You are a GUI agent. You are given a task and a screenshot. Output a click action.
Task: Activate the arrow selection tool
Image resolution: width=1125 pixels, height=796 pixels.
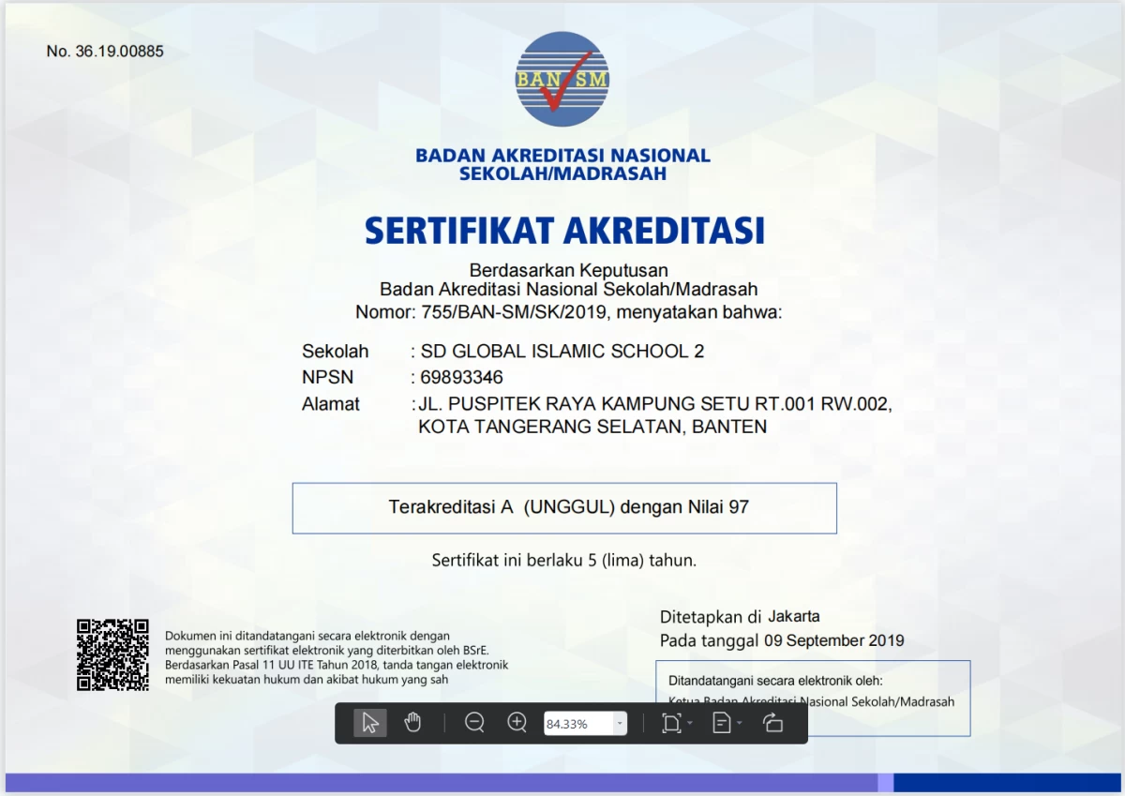(x=370, y=723)
